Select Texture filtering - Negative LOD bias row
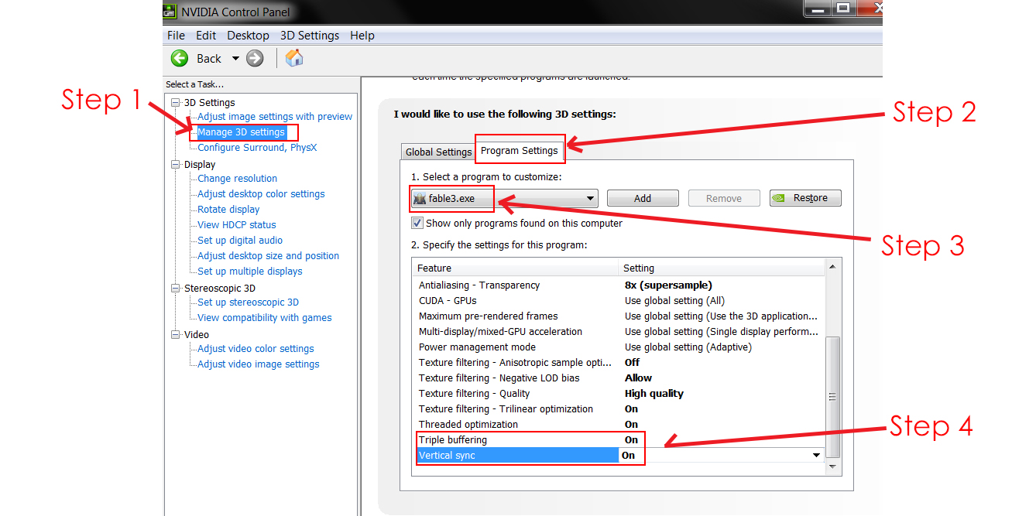This screenshot has width=1036, height=516. [619, 378]
